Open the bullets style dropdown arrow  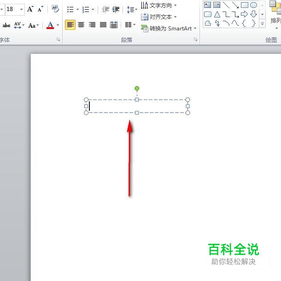click(x=77, y=9)
